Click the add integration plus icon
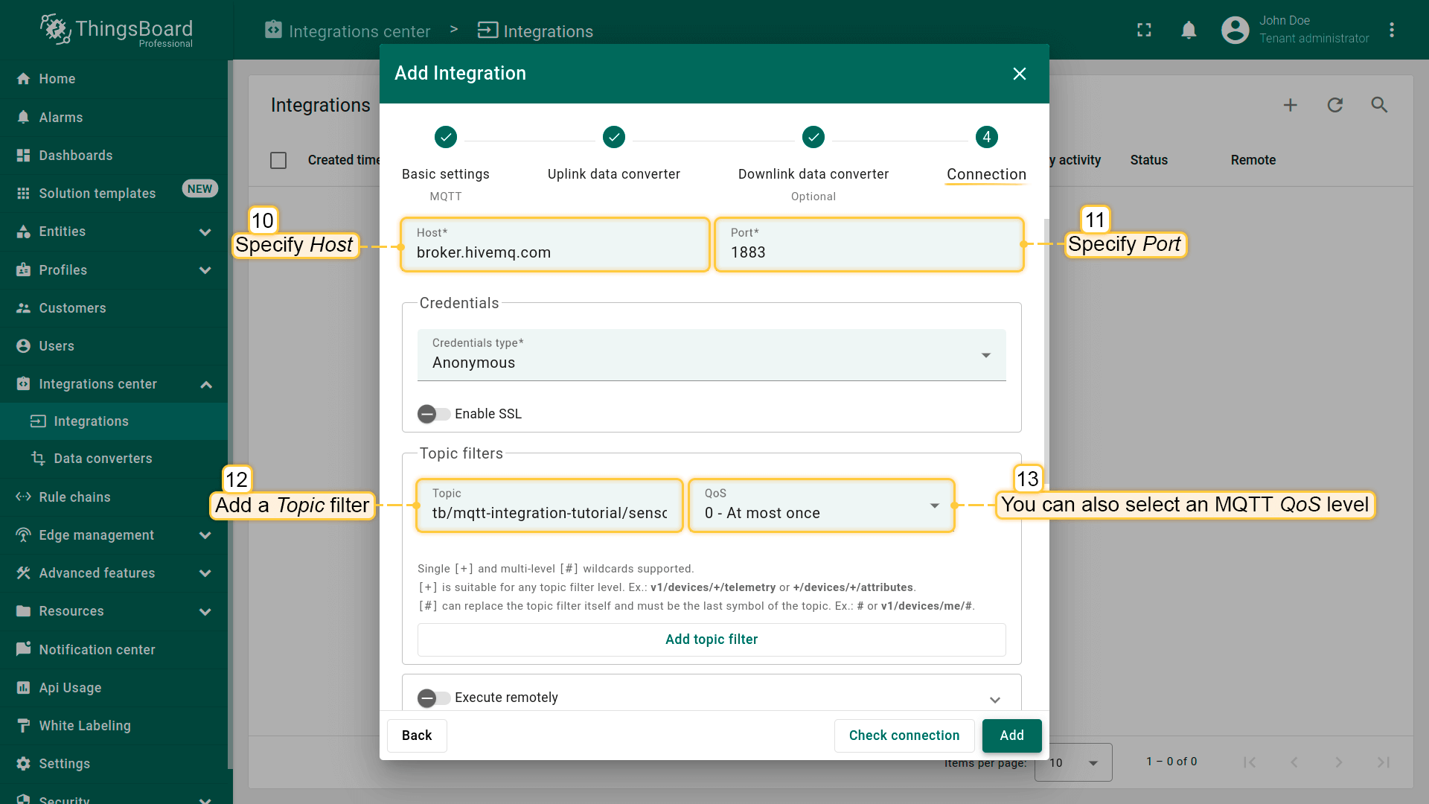Image resolution: width=1429 pixels, height=804 pixels. (x=1290, y=105)
